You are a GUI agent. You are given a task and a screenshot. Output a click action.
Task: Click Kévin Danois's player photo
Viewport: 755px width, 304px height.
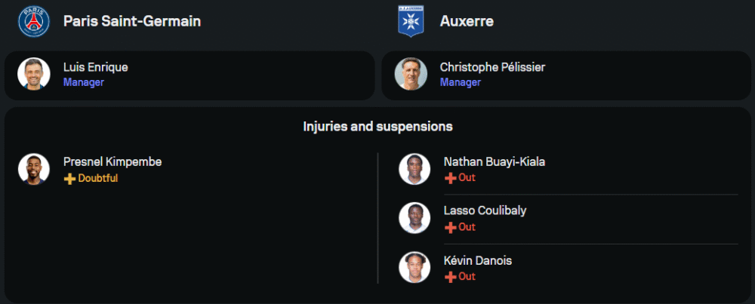414,267
